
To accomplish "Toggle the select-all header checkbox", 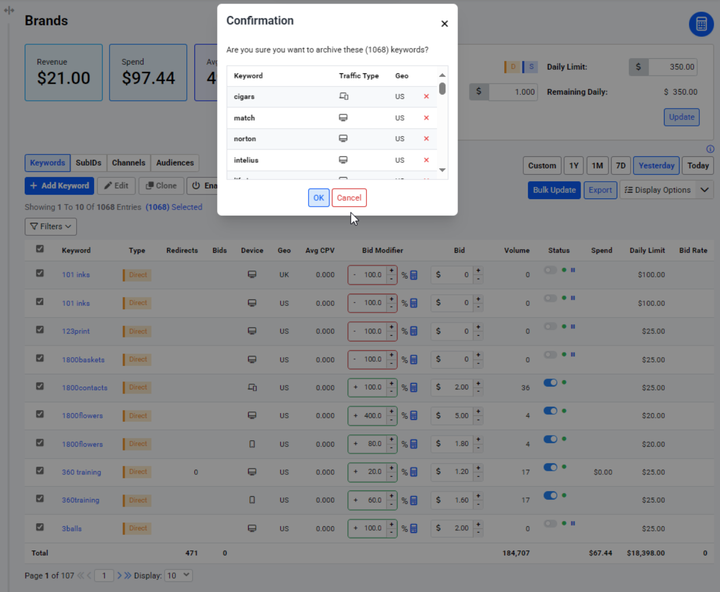I will point(40,249).
